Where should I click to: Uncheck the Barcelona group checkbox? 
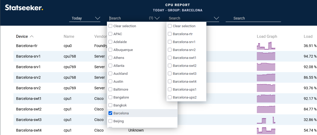(x=111, y=113)
